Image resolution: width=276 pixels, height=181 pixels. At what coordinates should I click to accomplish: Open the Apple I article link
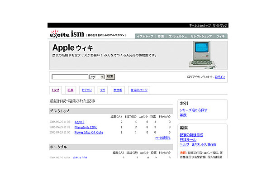[79, 122]
